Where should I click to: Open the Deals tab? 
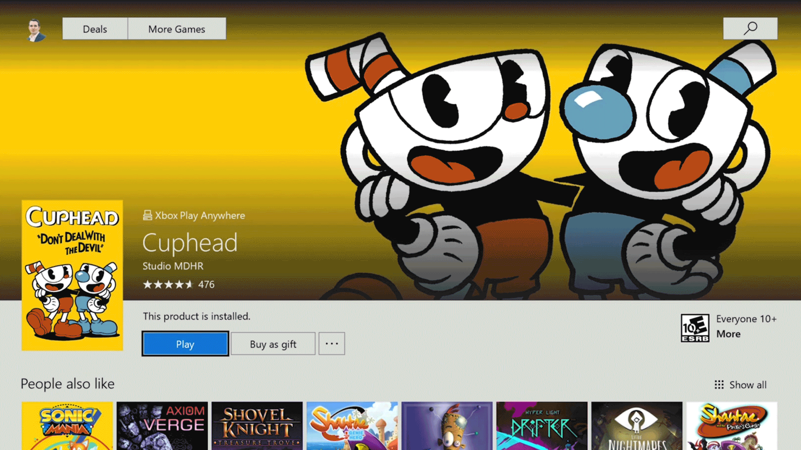click(95, 29)
